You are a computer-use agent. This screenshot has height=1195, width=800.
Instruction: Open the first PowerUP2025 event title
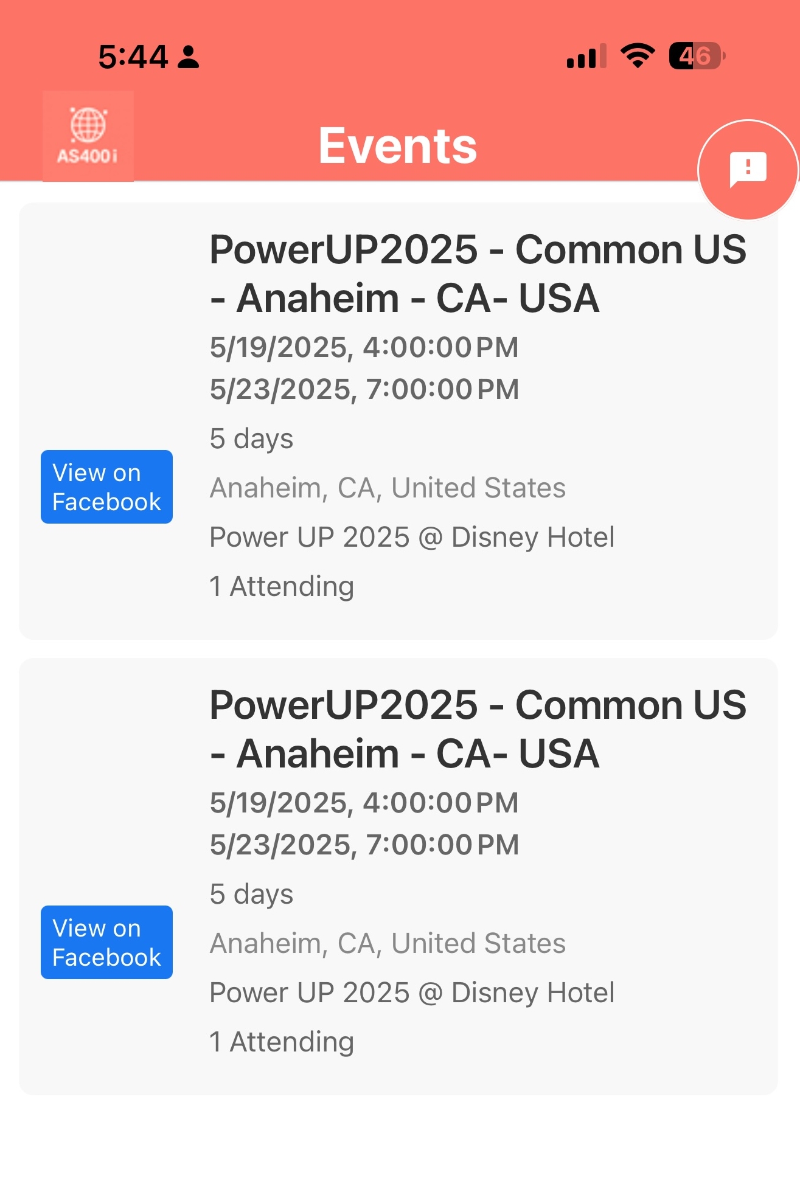coord(478,274)
